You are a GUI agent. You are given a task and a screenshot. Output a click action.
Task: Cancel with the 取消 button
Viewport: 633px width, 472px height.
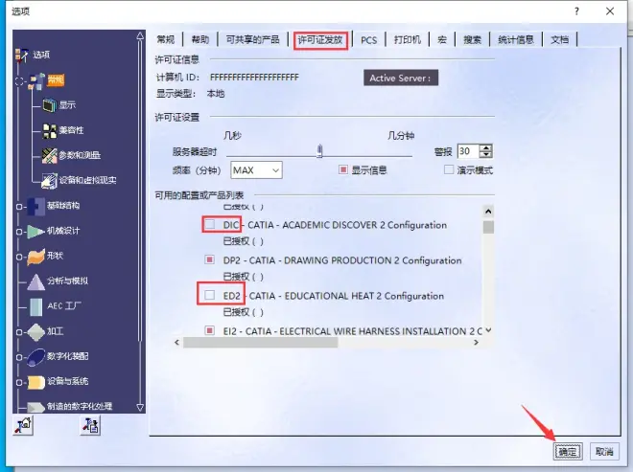(604, 452)
